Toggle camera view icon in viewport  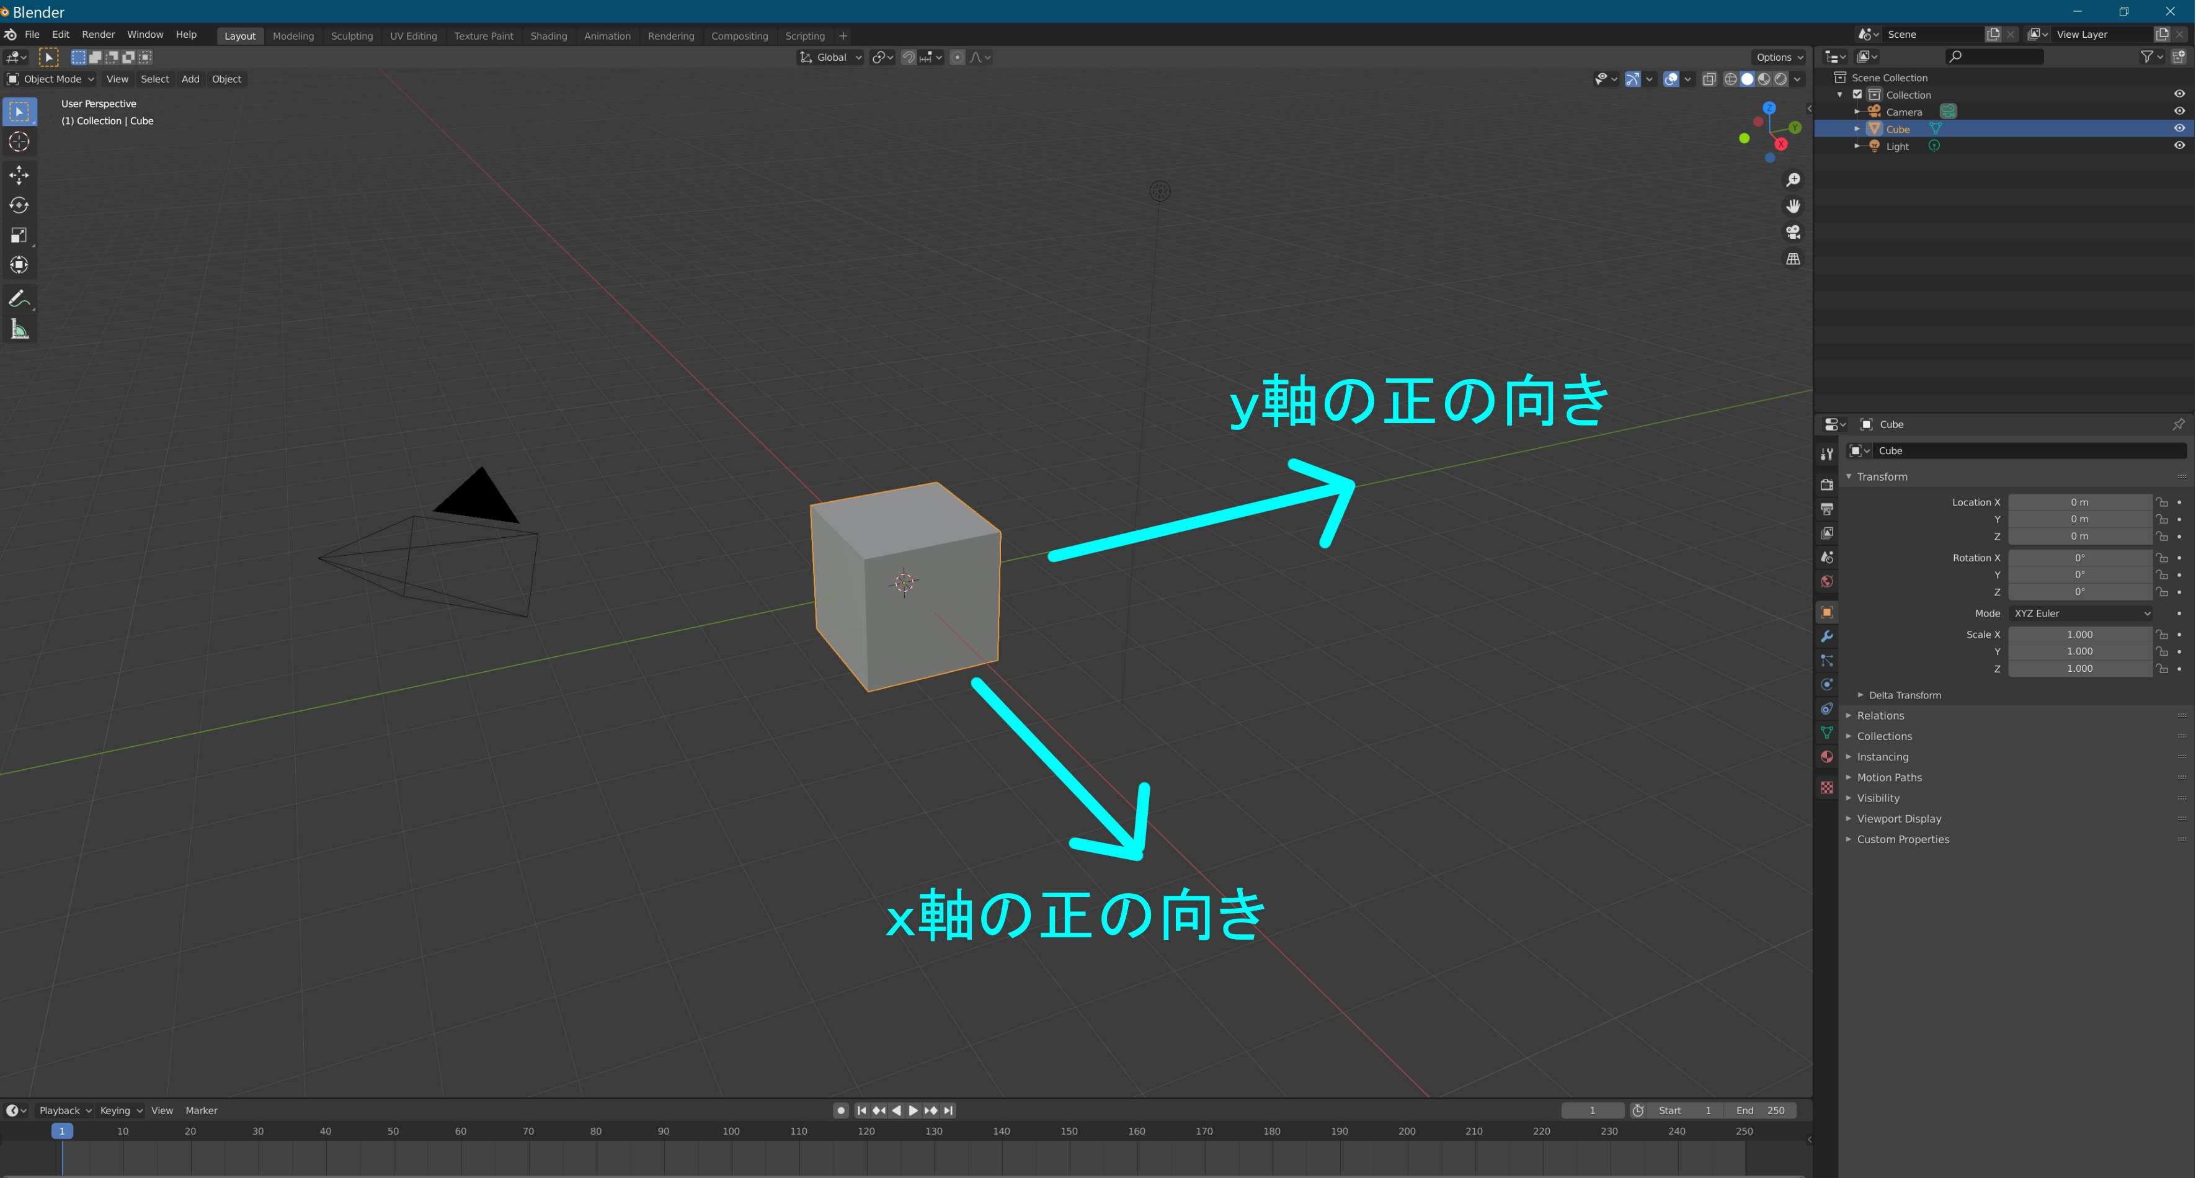(x=1793, y=232)
